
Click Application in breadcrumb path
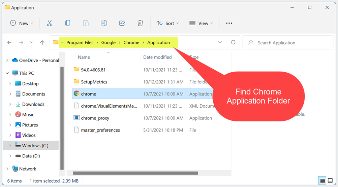(x=158, y=43)
